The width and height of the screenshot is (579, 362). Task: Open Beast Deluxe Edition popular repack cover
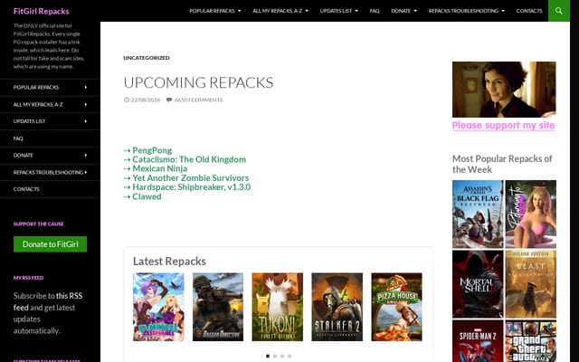tap(531, 284)
